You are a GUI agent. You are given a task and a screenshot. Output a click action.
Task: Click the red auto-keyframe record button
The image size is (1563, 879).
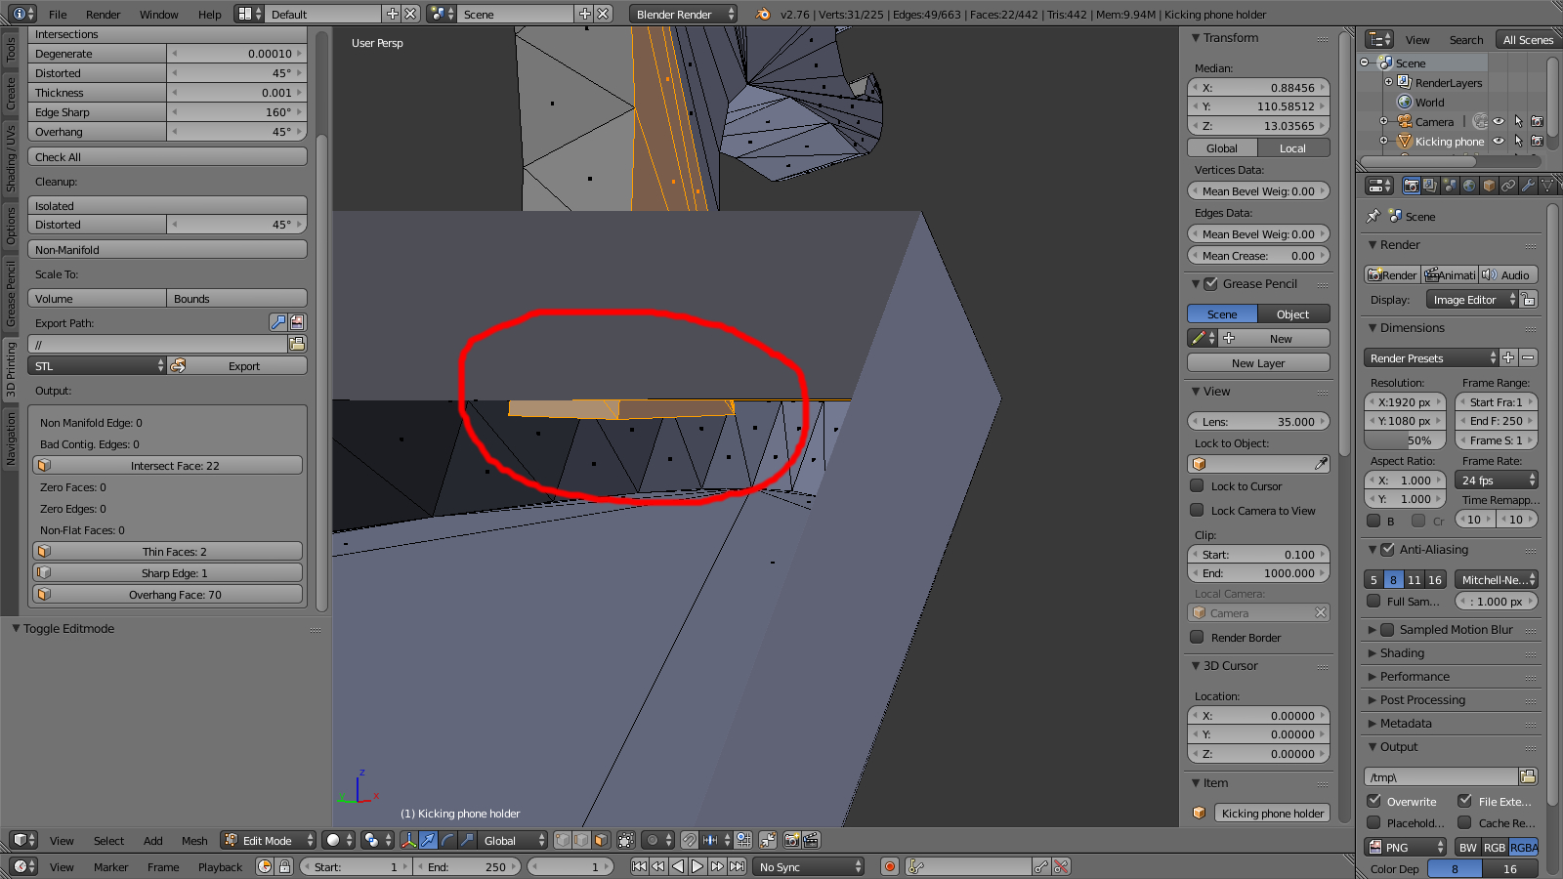890,866
